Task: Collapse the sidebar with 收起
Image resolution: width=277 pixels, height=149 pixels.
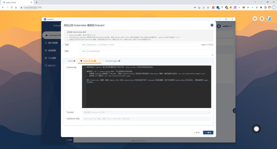Action: [69, 140]
